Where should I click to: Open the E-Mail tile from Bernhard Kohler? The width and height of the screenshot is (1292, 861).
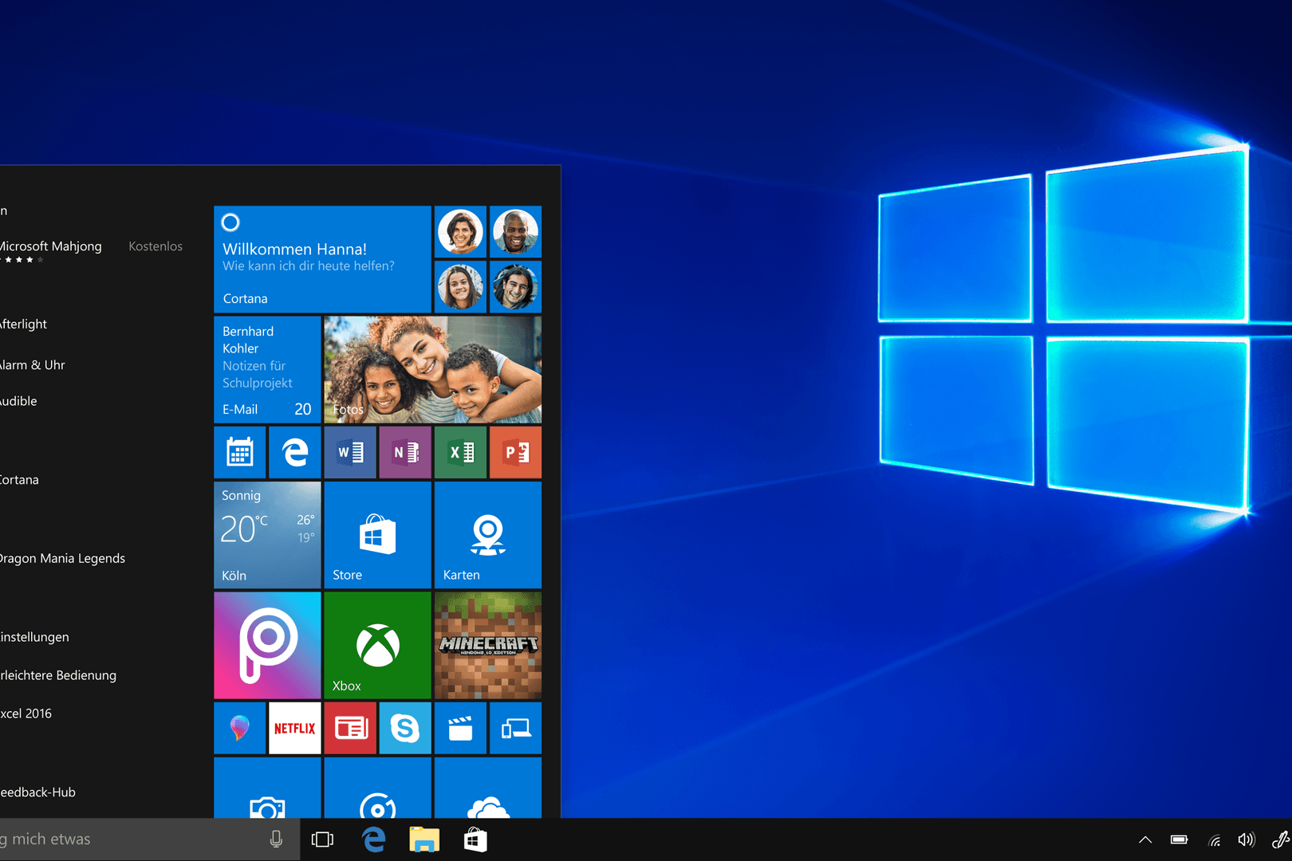[x=267, y=370]
